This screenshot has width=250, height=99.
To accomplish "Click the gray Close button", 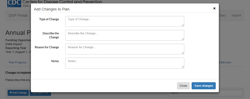I will coord(183,86).
